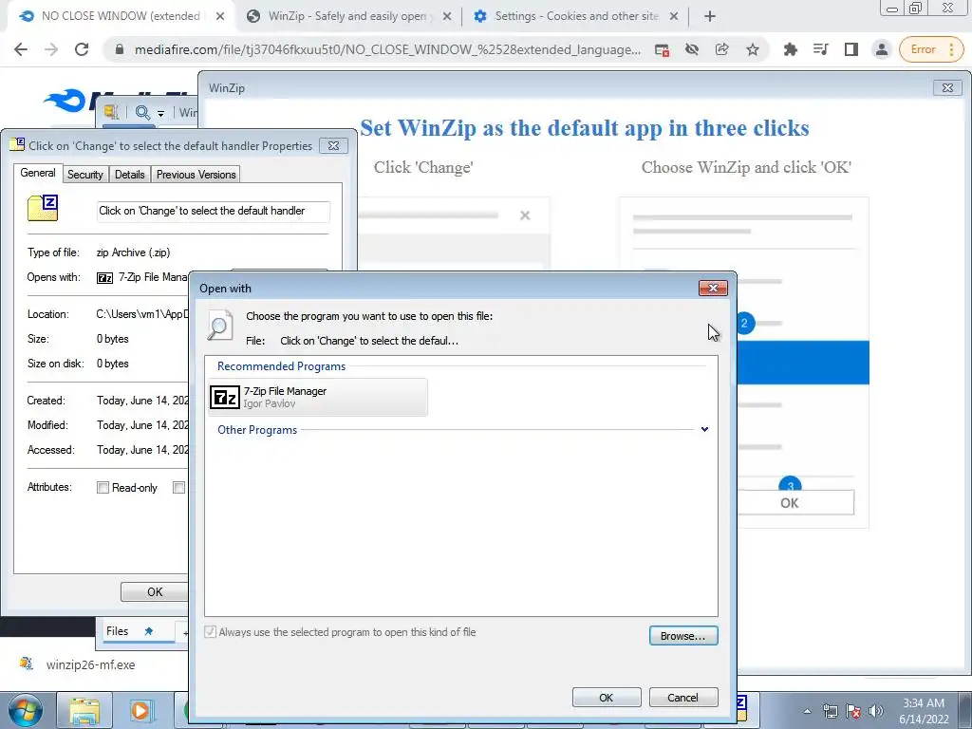
Task: Confirm Open with dialog with OK
Action: pos(607,698)
